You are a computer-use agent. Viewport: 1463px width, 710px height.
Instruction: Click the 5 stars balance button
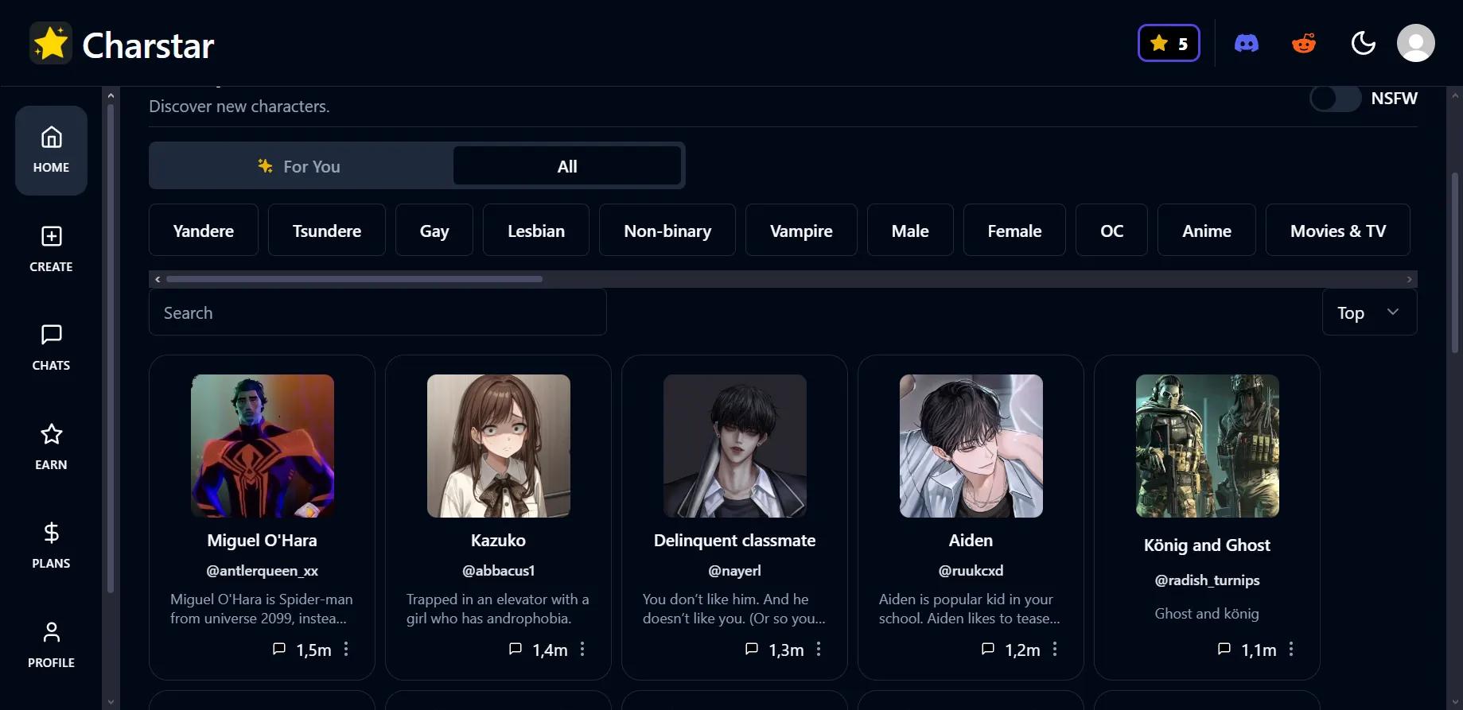click(1169, 43)
